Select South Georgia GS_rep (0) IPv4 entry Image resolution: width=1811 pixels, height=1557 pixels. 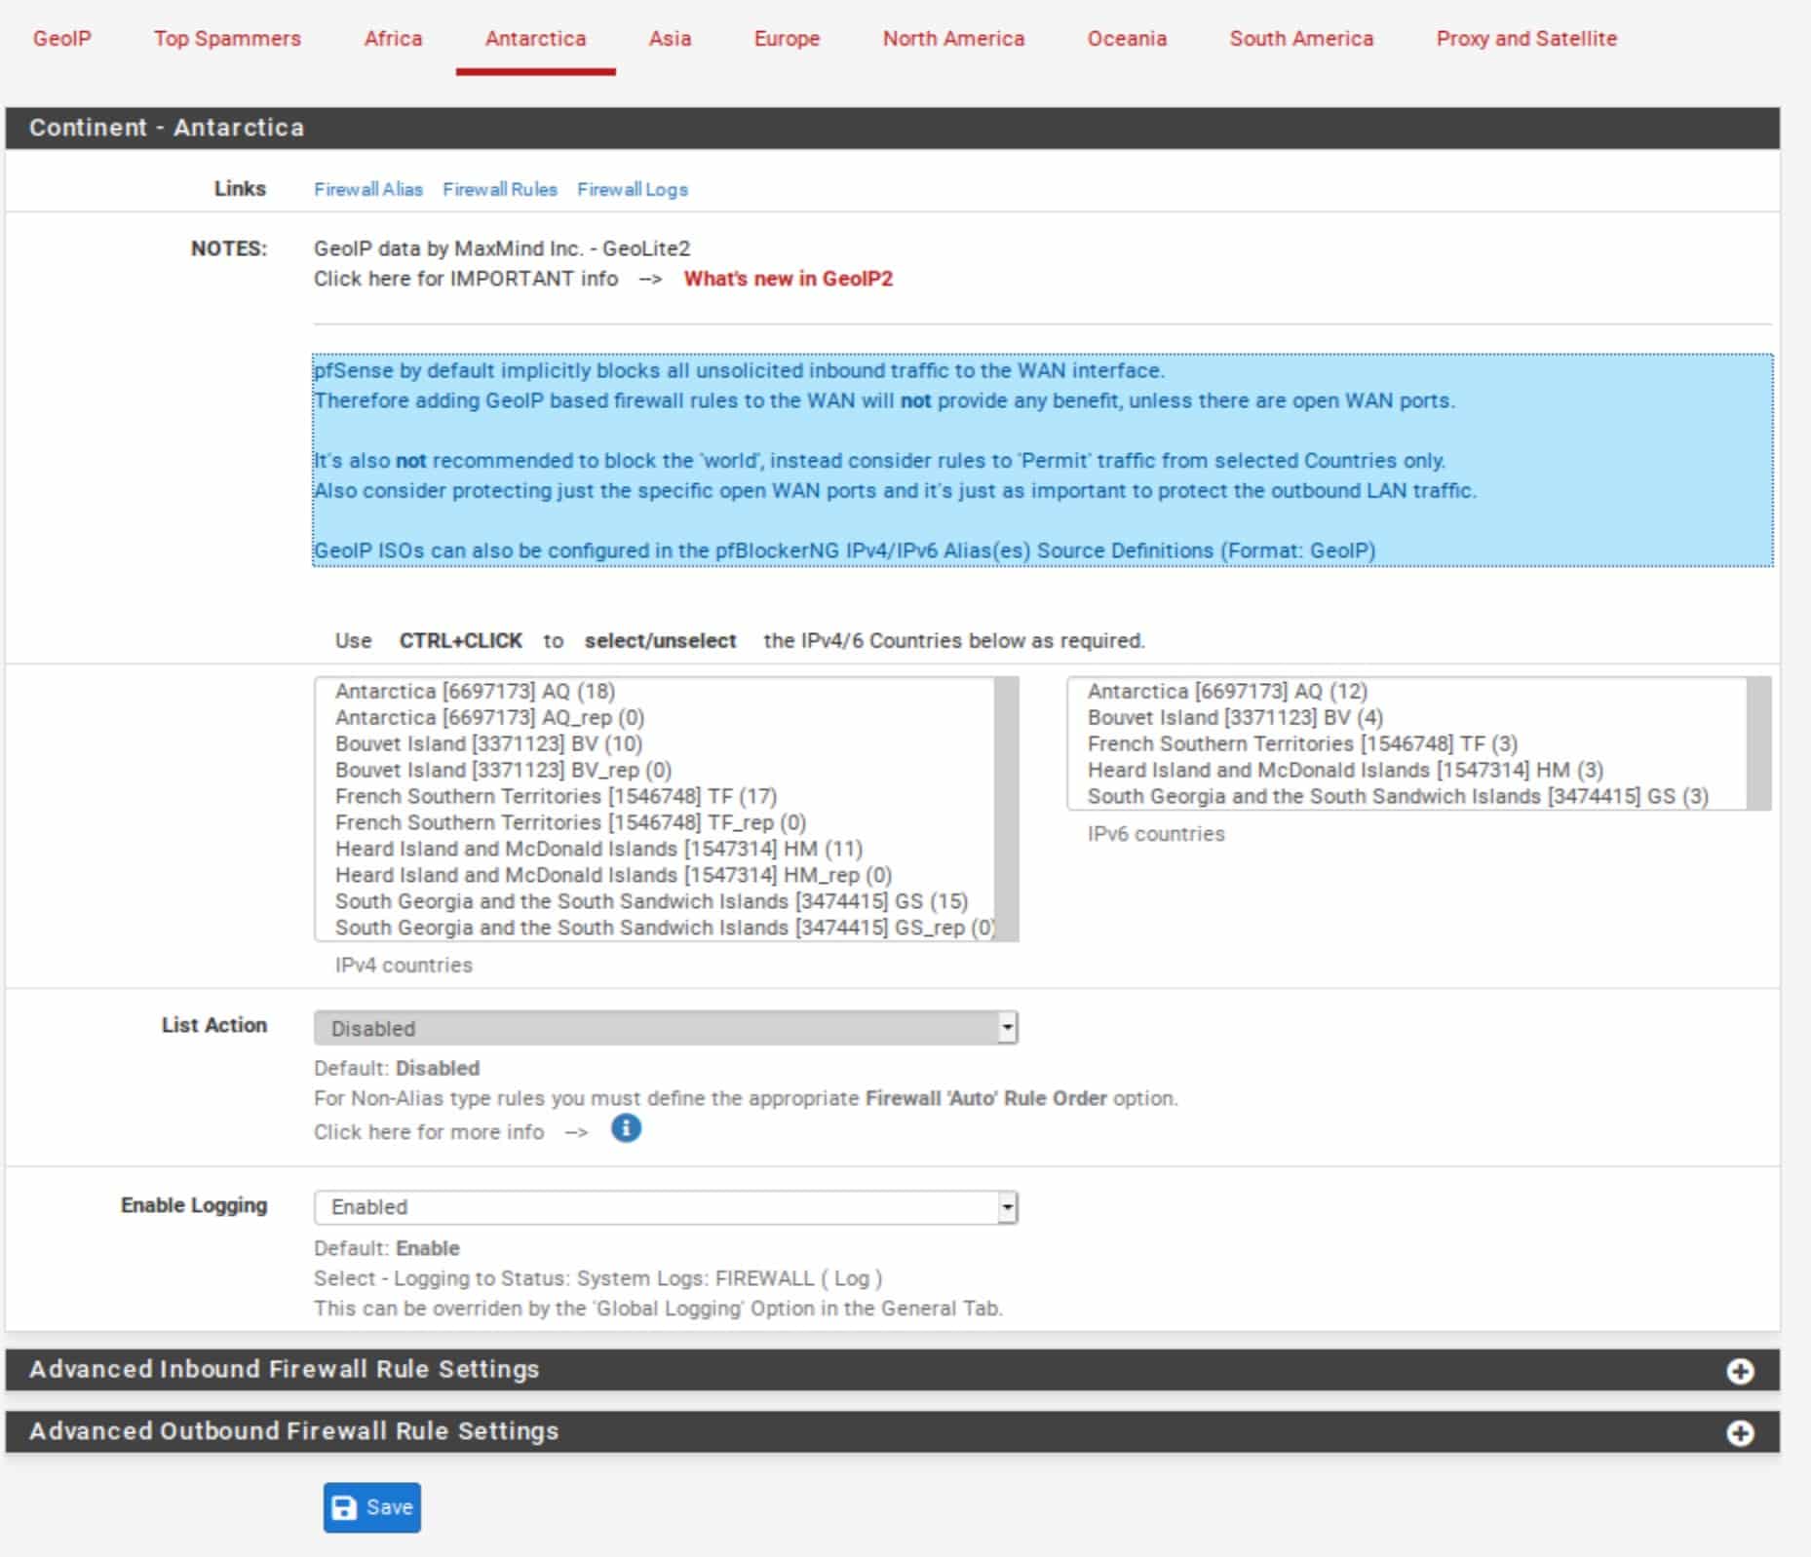point(655,928)
